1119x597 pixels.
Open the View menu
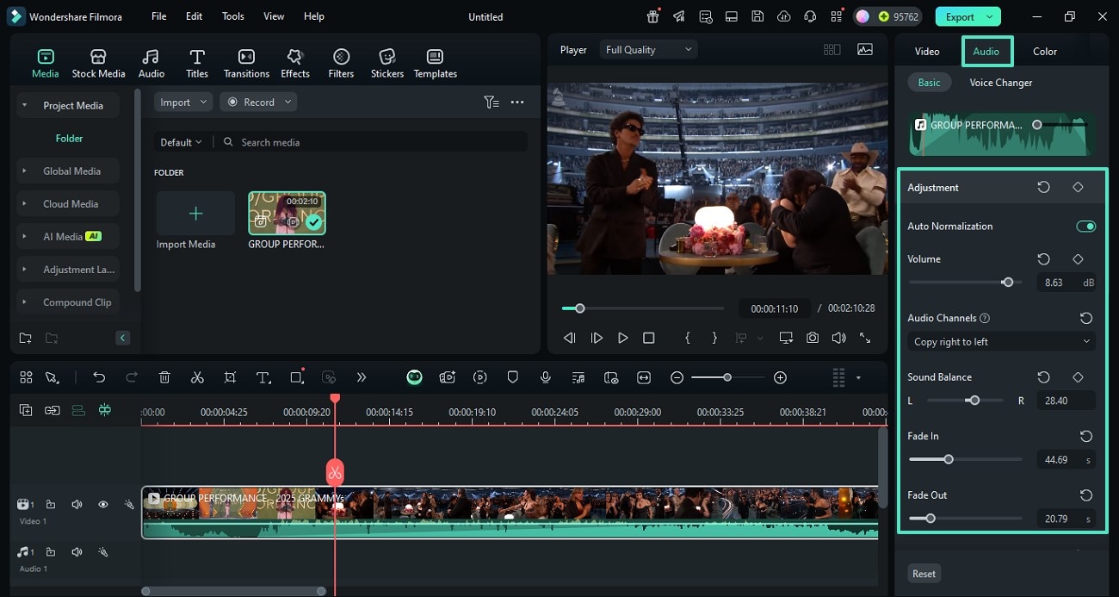coord(274,16)
